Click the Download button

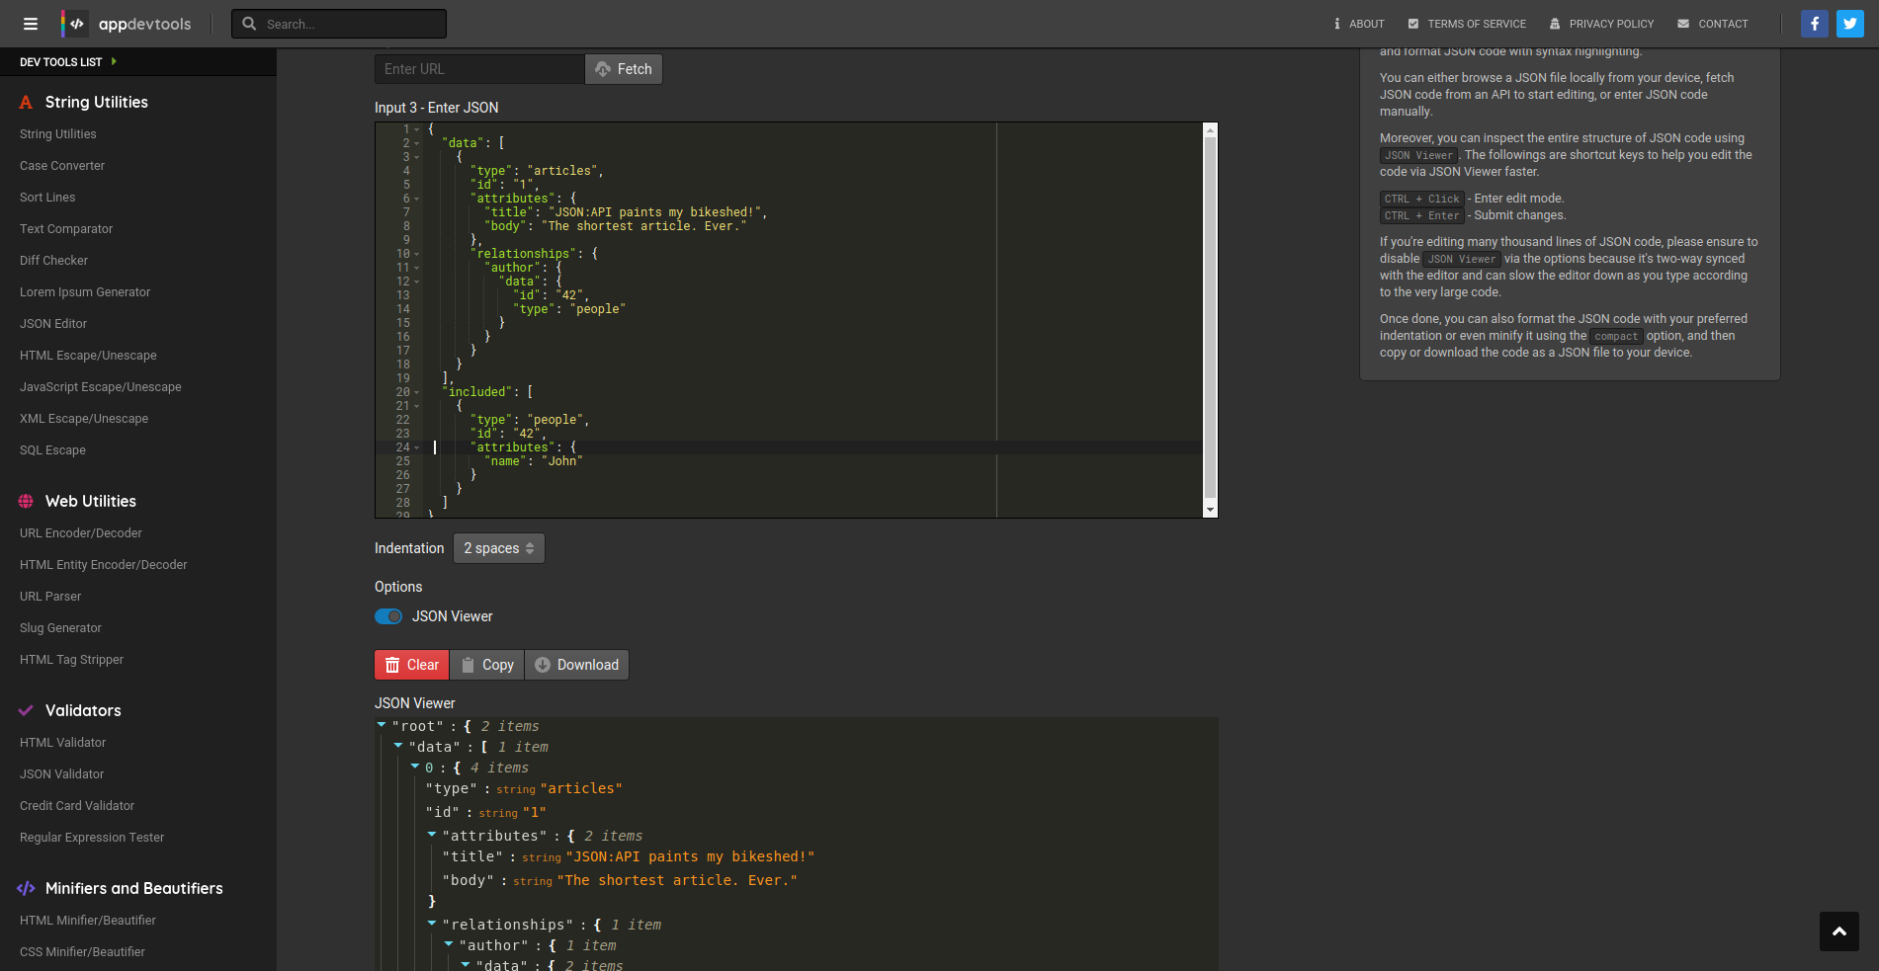point(576,665)
